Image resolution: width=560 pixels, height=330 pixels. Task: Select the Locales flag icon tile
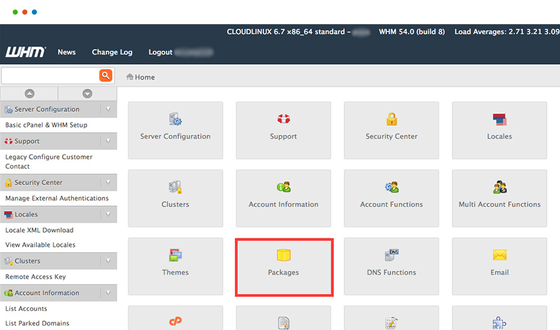click(500, 120)
